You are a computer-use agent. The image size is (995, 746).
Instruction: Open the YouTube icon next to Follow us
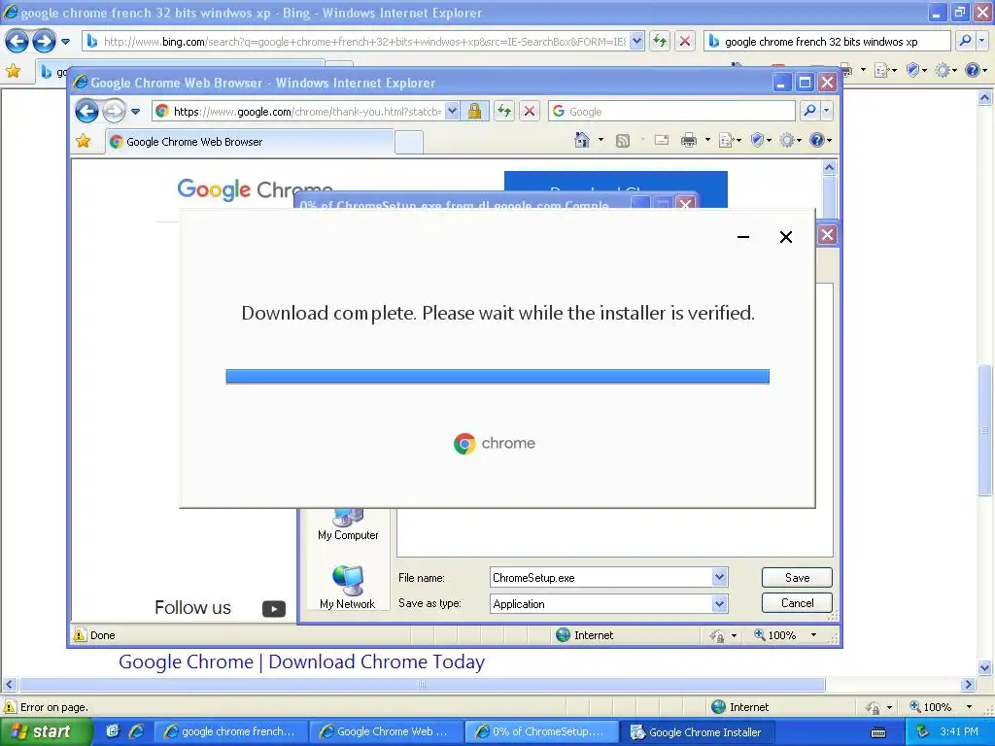(273, 609)
